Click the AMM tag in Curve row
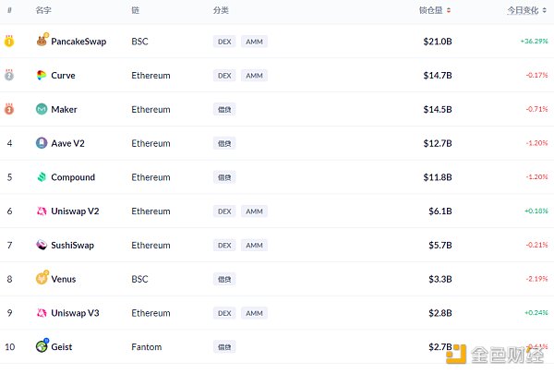Image resolution: width=554 pixels, height=374 pixels. [x=254, y=76]
